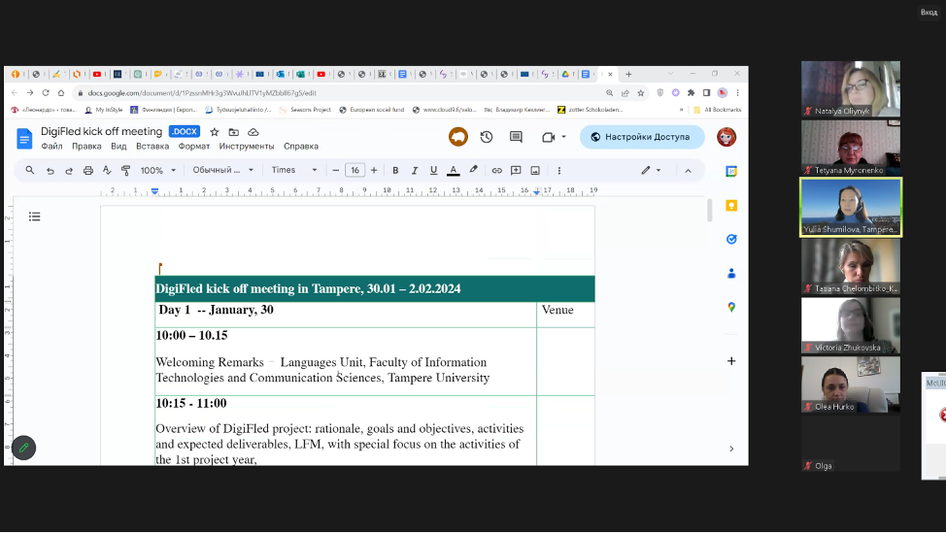Click the insert link icon

[x=497, y=170]
